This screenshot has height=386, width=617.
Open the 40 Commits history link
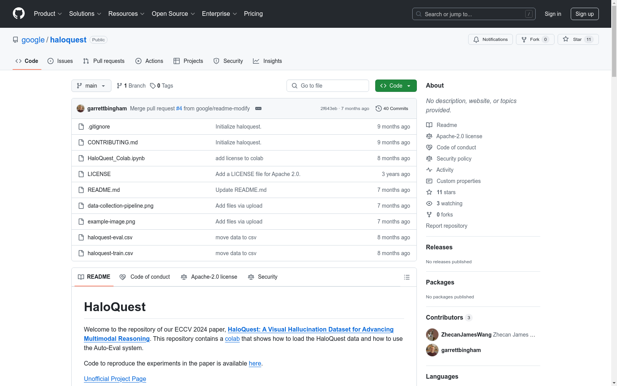tap(392, 108)
